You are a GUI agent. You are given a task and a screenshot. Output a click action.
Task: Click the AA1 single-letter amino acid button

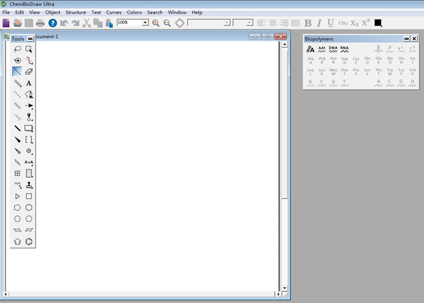[x=322, y=49]
